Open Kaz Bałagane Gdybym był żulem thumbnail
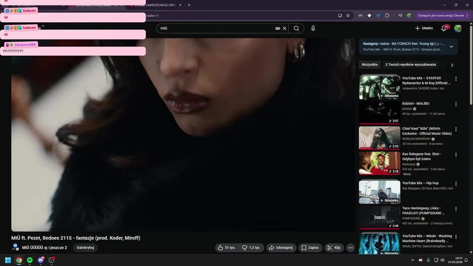The height and width of the screenshot is (266, 473). [x=380, y=163]
